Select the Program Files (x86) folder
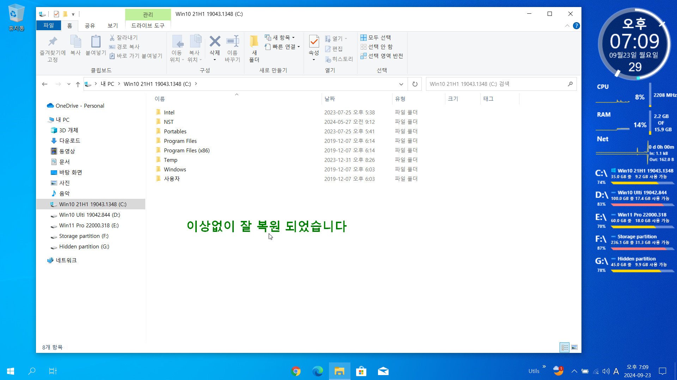677x380 pixels. pyautogui.click(x=187, y=150)
